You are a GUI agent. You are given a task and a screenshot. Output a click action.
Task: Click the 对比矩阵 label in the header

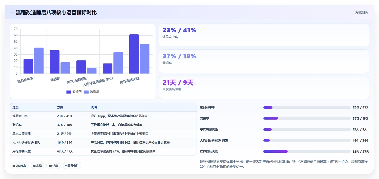click(362, 12)
